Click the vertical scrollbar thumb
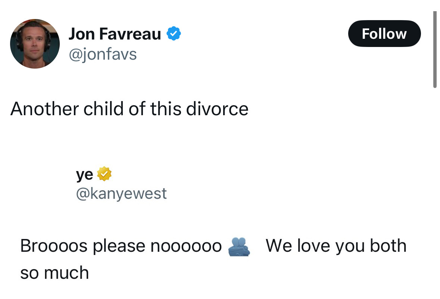This screenshot has height=299, width=440. point(435,50)
